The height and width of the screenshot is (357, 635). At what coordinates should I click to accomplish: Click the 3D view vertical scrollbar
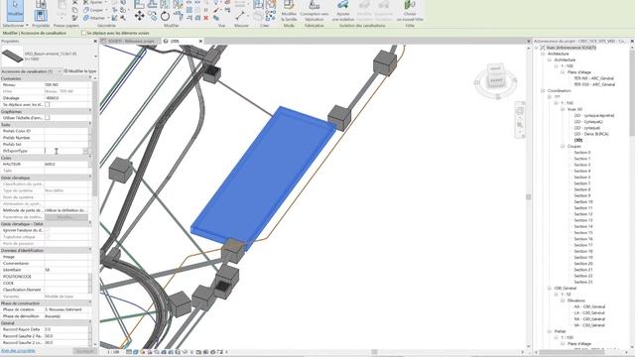[x=528, y=196]
